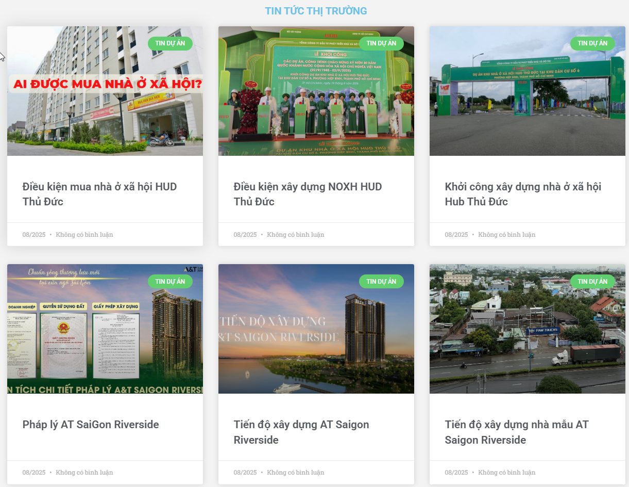The image size is (629, 487).
Task: Click 'Không có bình luận' under 'Pháp lý AT SaiGon Riverside'
Action: [84, 473]
